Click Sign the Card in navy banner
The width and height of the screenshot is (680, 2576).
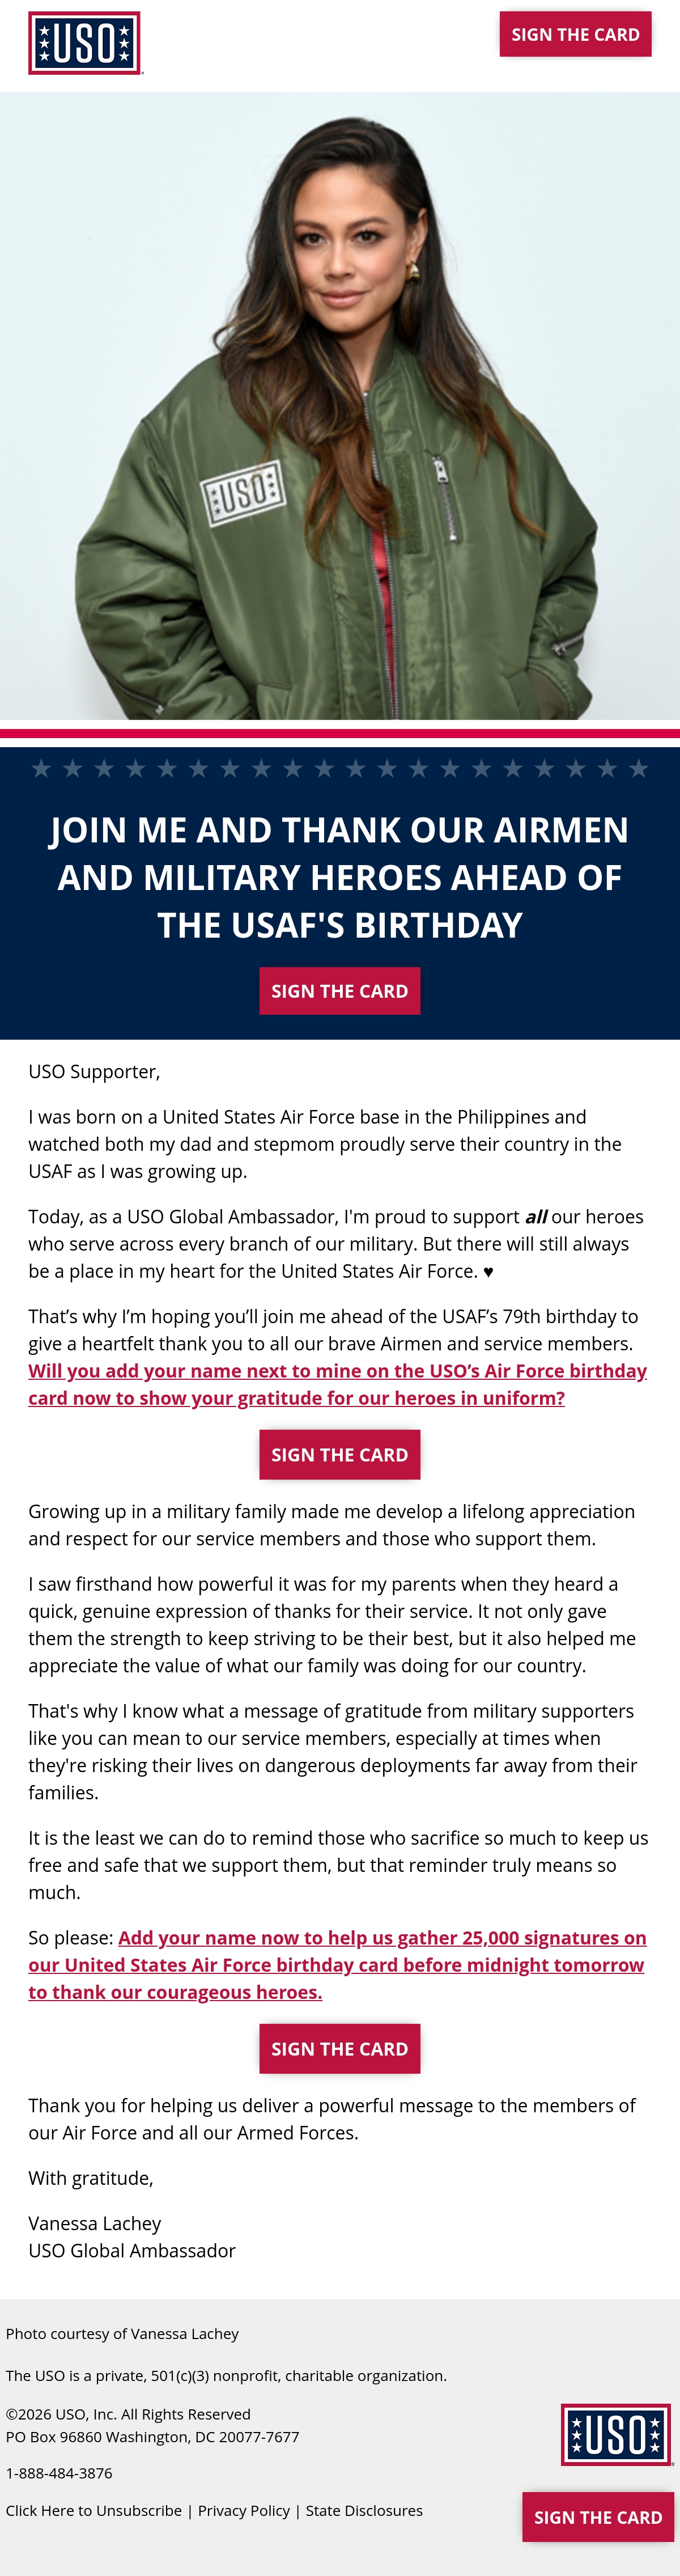pos(340,991)
